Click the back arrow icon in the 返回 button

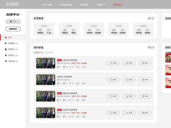coord(11,22)
